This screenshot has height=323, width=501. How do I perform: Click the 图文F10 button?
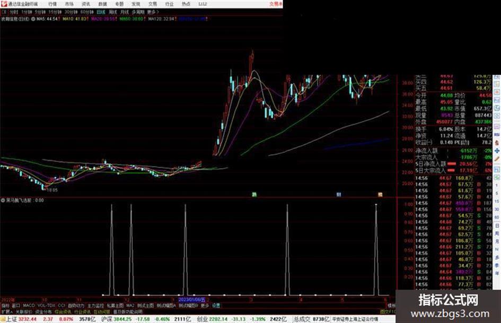(388, 311)
